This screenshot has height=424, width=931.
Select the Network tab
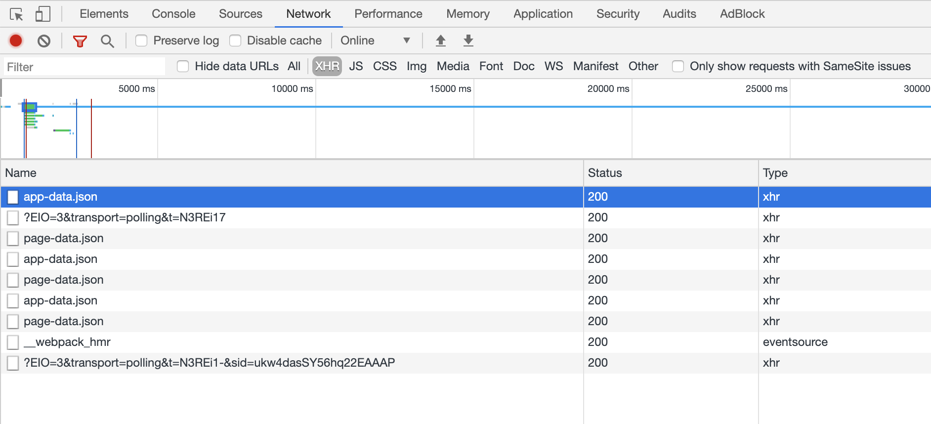point(308,14)
